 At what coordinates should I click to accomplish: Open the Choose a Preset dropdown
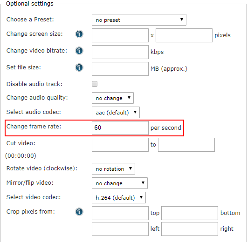tap(139, 20)
